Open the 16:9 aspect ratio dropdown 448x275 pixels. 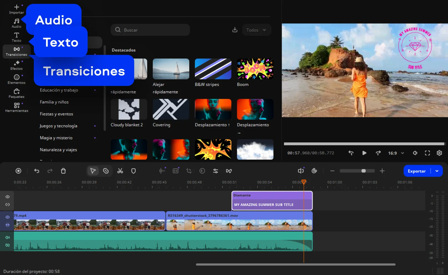396,153
